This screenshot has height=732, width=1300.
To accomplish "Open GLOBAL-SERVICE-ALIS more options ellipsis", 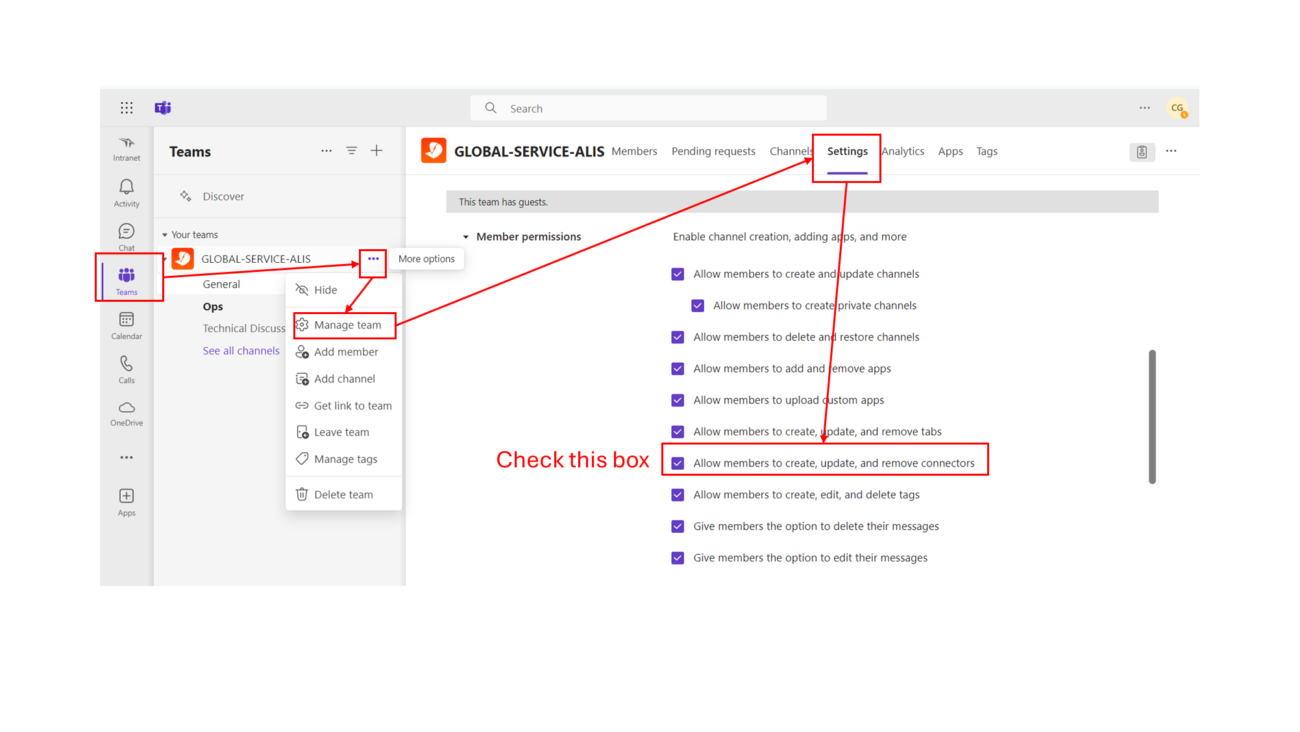I will click(373, 259).
